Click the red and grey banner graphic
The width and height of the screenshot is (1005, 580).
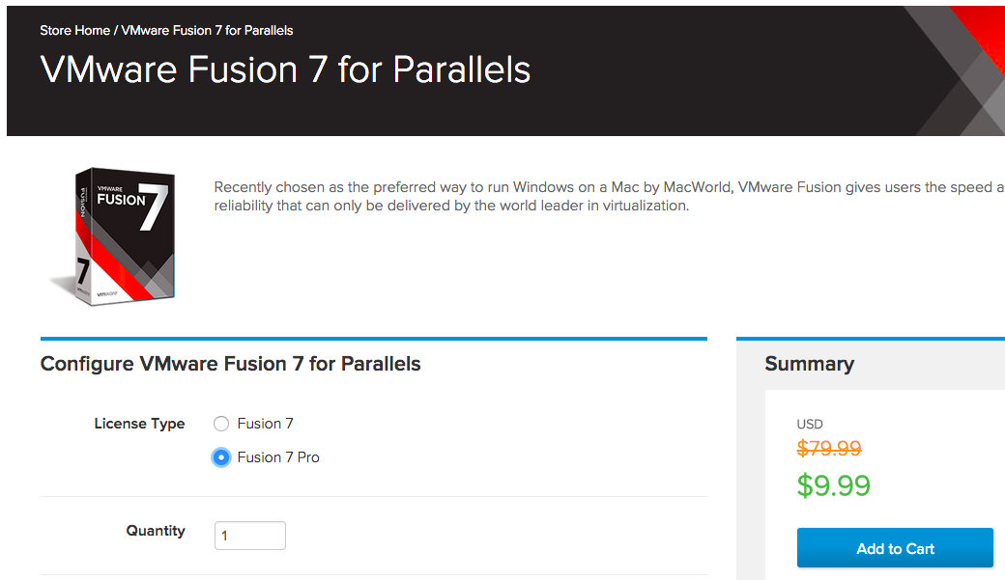point(955,70)
